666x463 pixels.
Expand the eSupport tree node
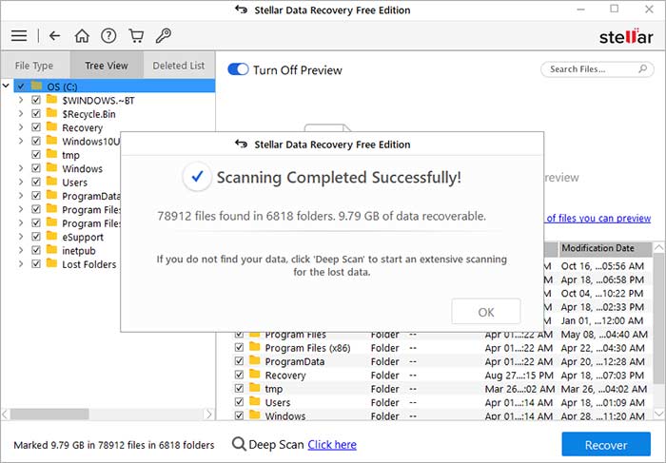coord(21,237)
